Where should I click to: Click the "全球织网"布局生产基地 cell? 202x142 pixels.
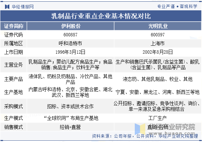tap(71, 118)
